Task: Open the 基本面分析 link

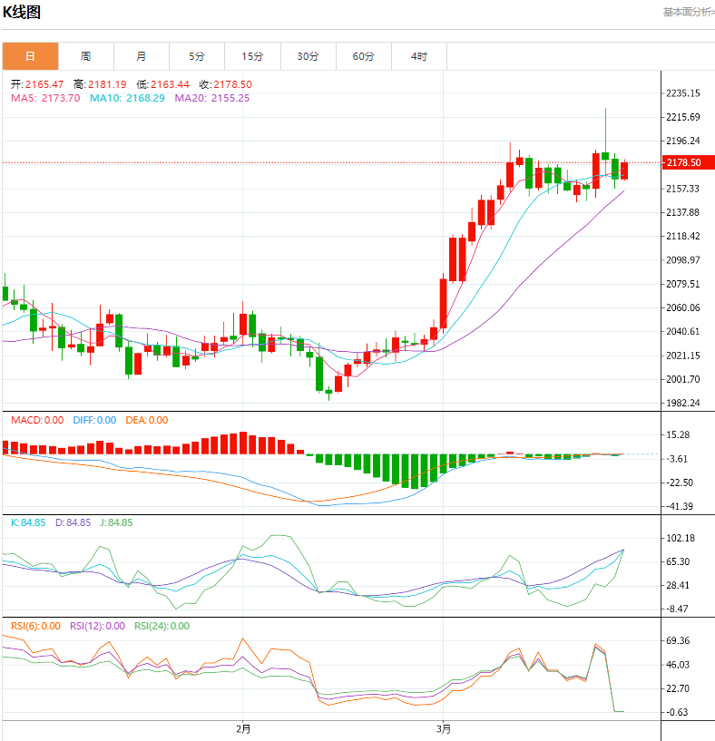Action: 688,12
